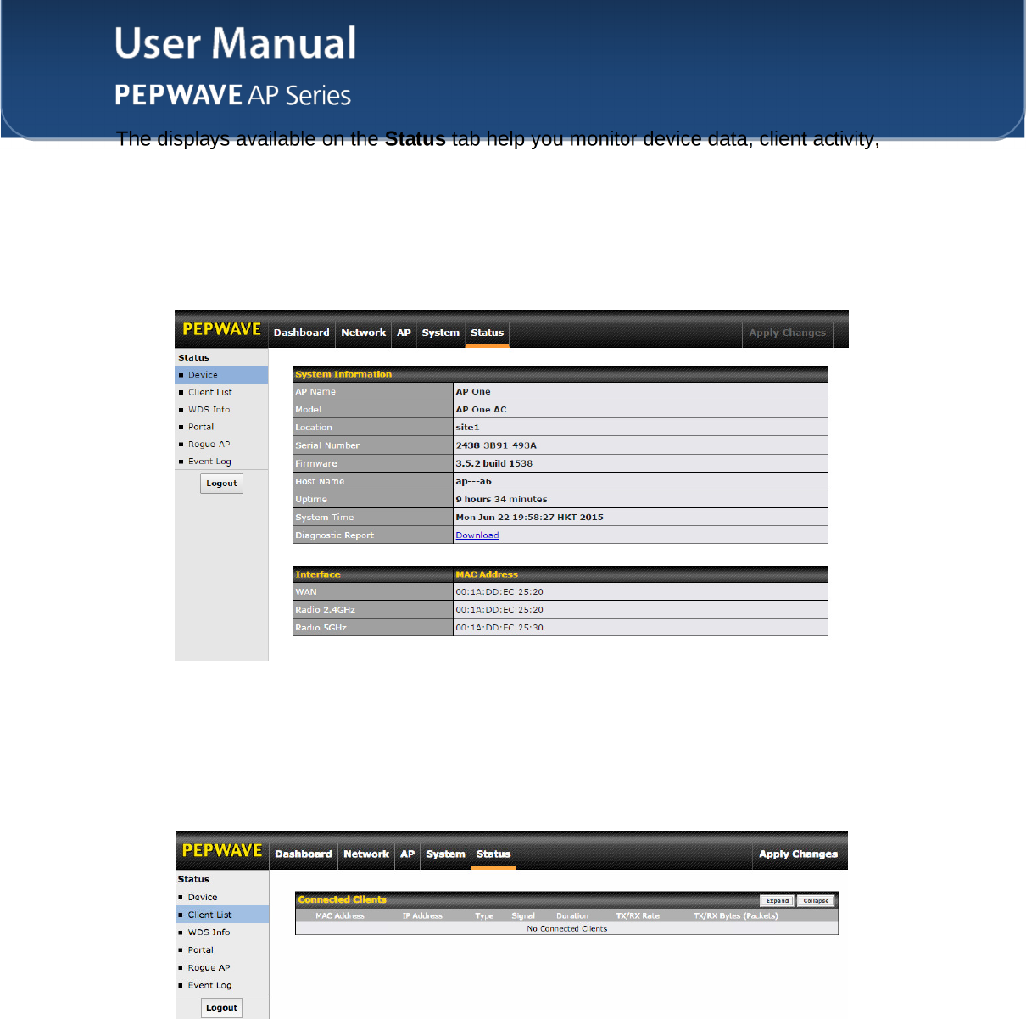Select Client List in lower Status sidebar
Image resolution: width=1026 pixels, height=1019 pixels.
(222, 915)
